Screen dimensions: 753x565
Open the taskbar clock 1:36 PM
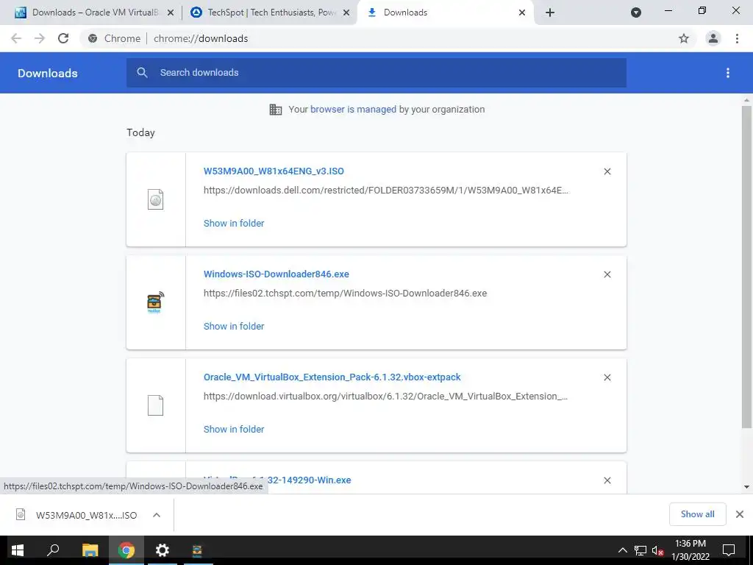(x=690, y=550)
